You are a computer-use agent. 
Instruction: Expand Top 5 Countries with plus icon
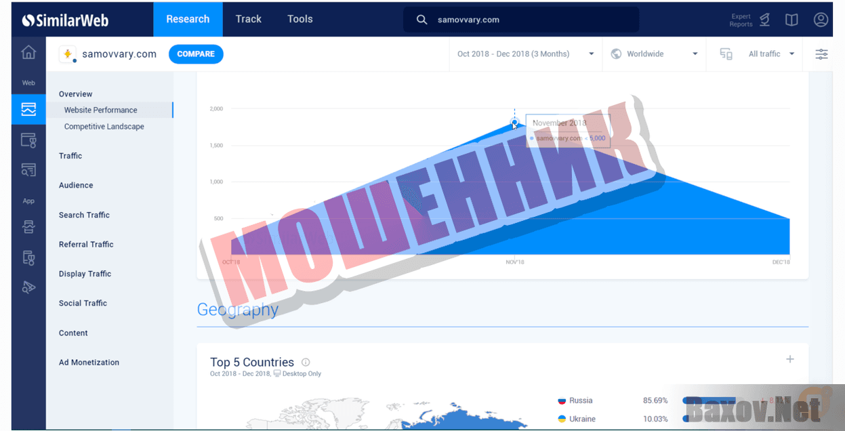[x=790, y=359]
